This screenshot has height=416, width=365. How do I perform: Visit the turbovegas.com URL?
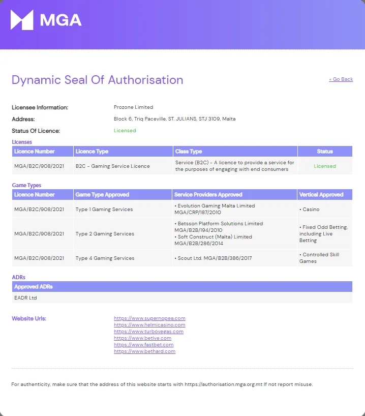148,332
